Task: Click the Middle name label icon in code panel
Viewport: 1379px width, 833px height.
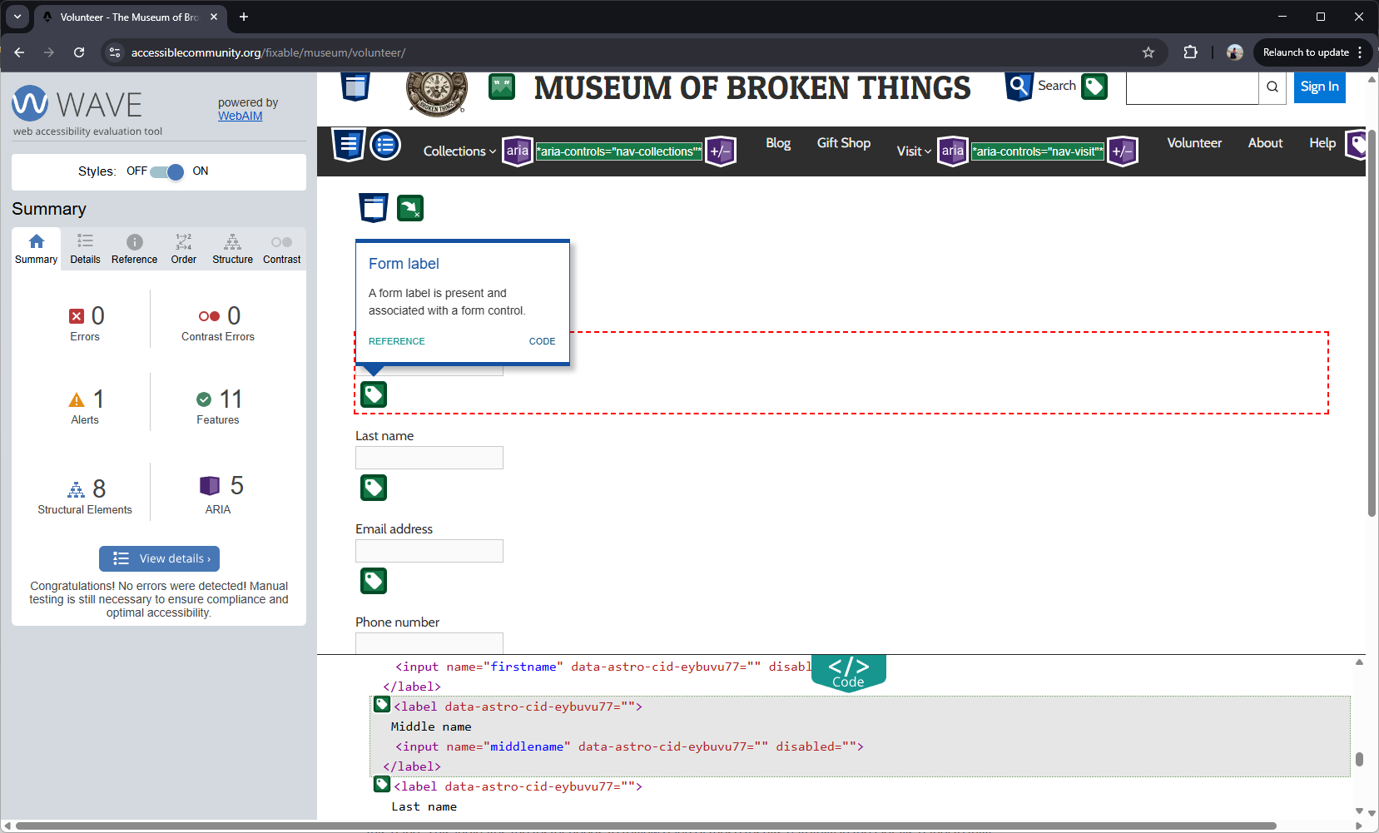Action: [382, 705]
